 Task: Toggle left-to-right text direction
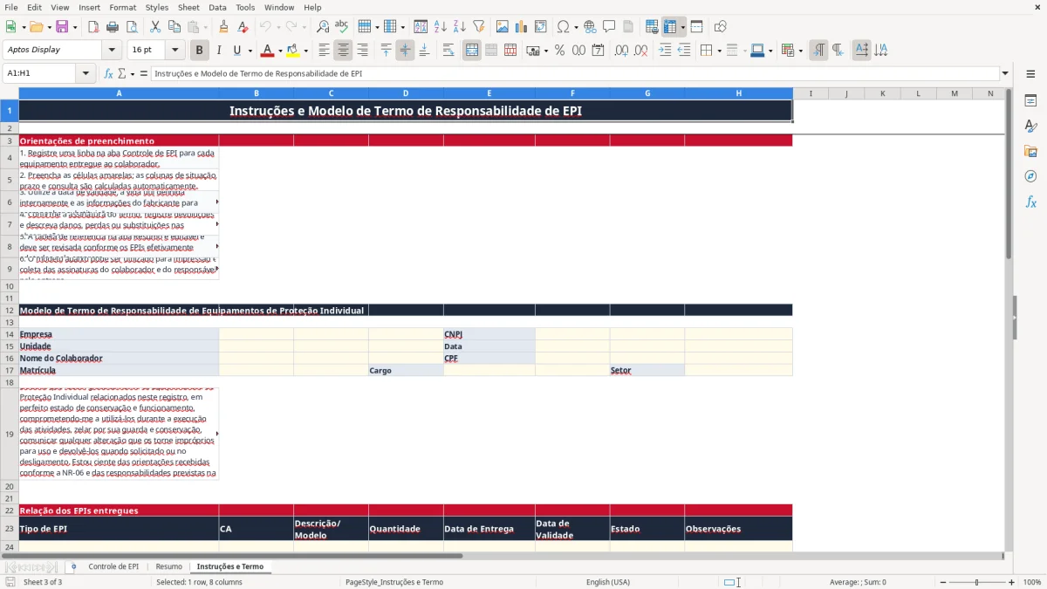coord(818,51)
